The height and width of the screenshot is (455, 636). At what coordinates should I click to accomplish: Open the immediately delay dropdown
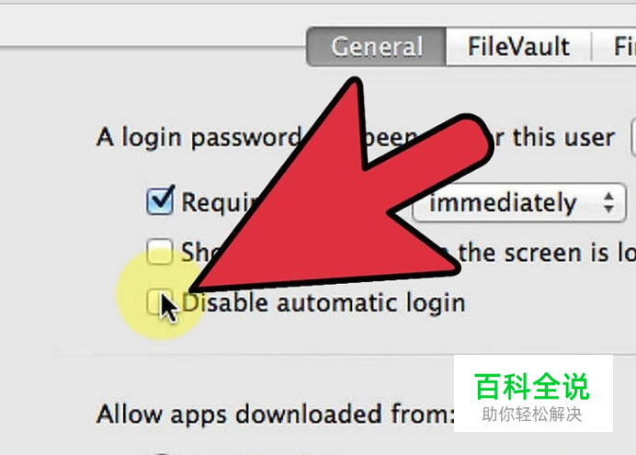pyautogui.click(x=519, y=203)
